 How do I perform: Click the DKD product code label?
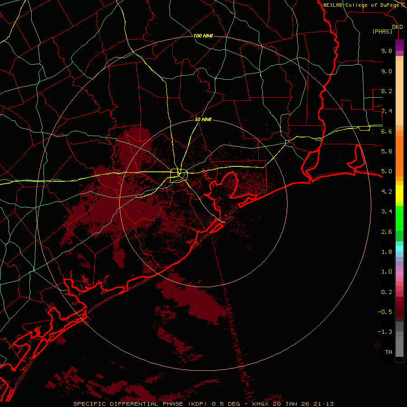[x=398, y=27]
